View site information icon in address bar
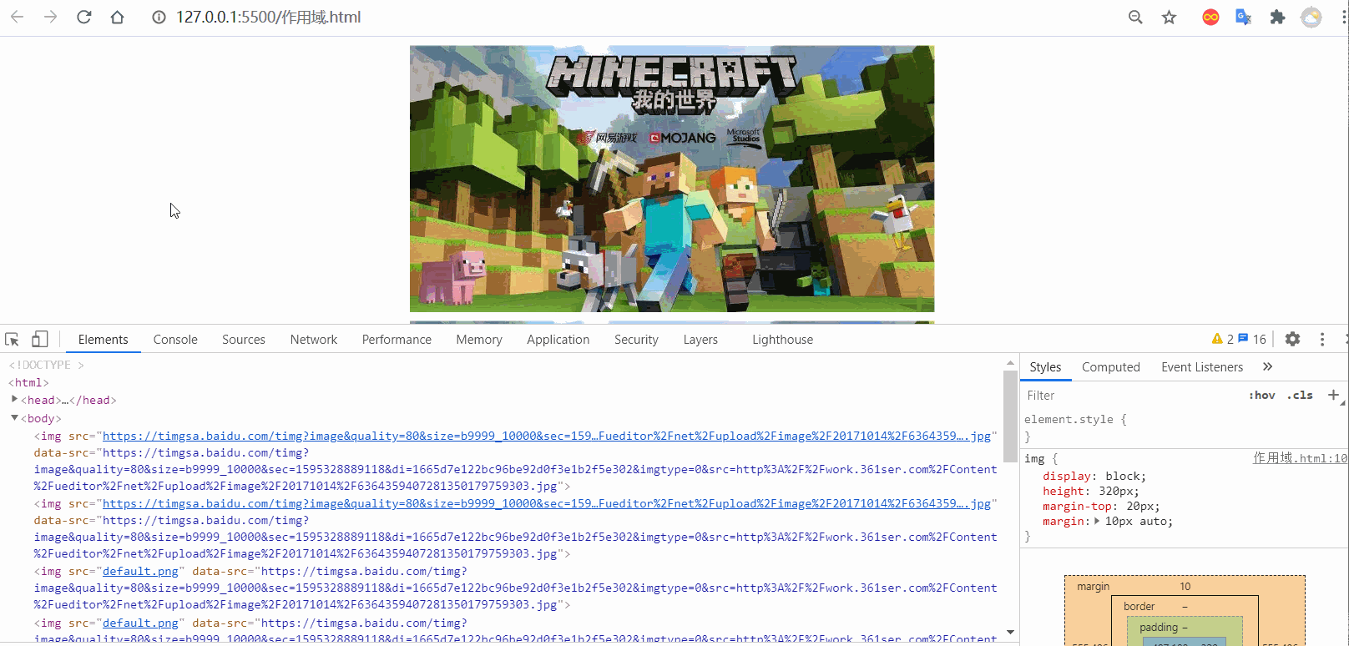 (159, 18)
